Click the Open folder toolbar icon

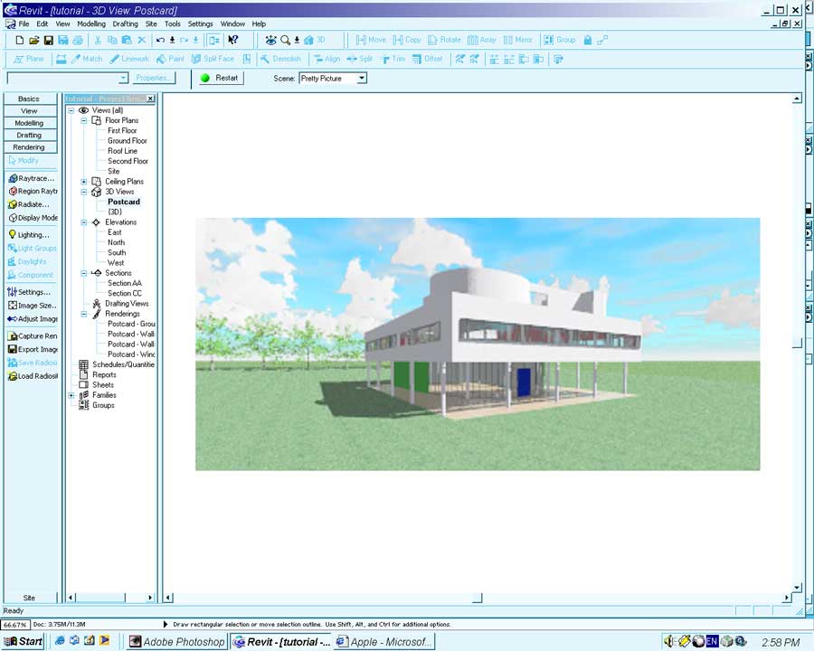click(33, 40)
